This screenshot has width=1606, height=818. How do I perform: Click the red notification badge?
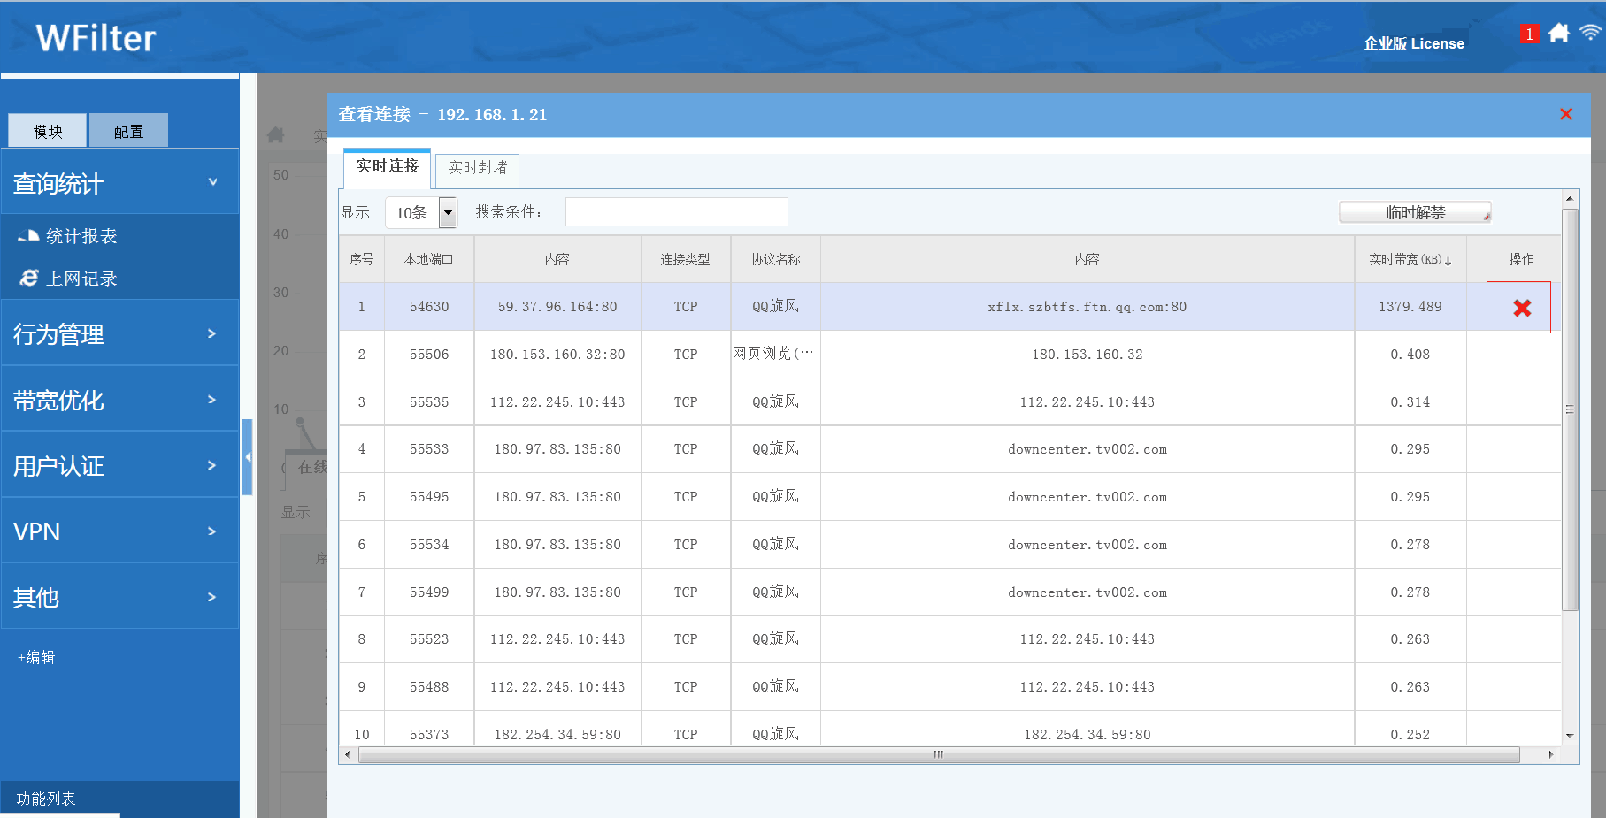tap(1528, 34)
